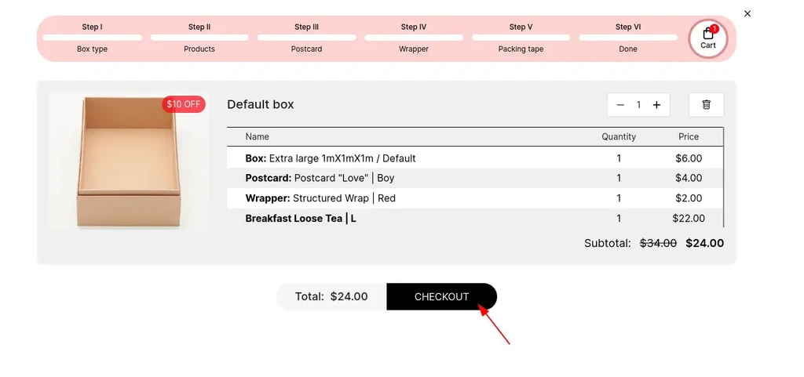The width and height of the screenshot is (804, 377).
Task: Increase quantity with plus icon
Action: 656,105
